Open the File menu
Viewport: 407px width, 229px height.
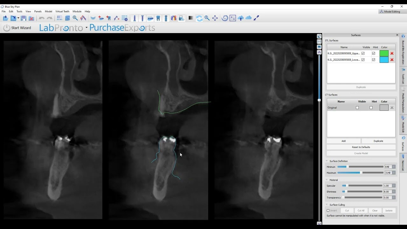coord(3,11)
